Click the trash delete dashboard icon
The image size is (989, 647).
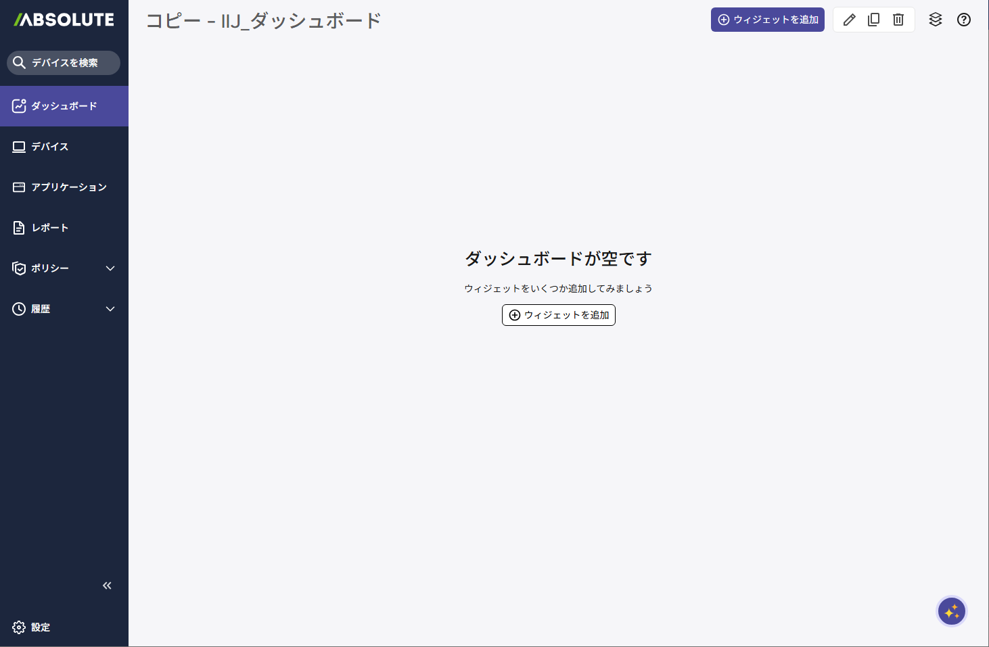[x=898, y=20]
